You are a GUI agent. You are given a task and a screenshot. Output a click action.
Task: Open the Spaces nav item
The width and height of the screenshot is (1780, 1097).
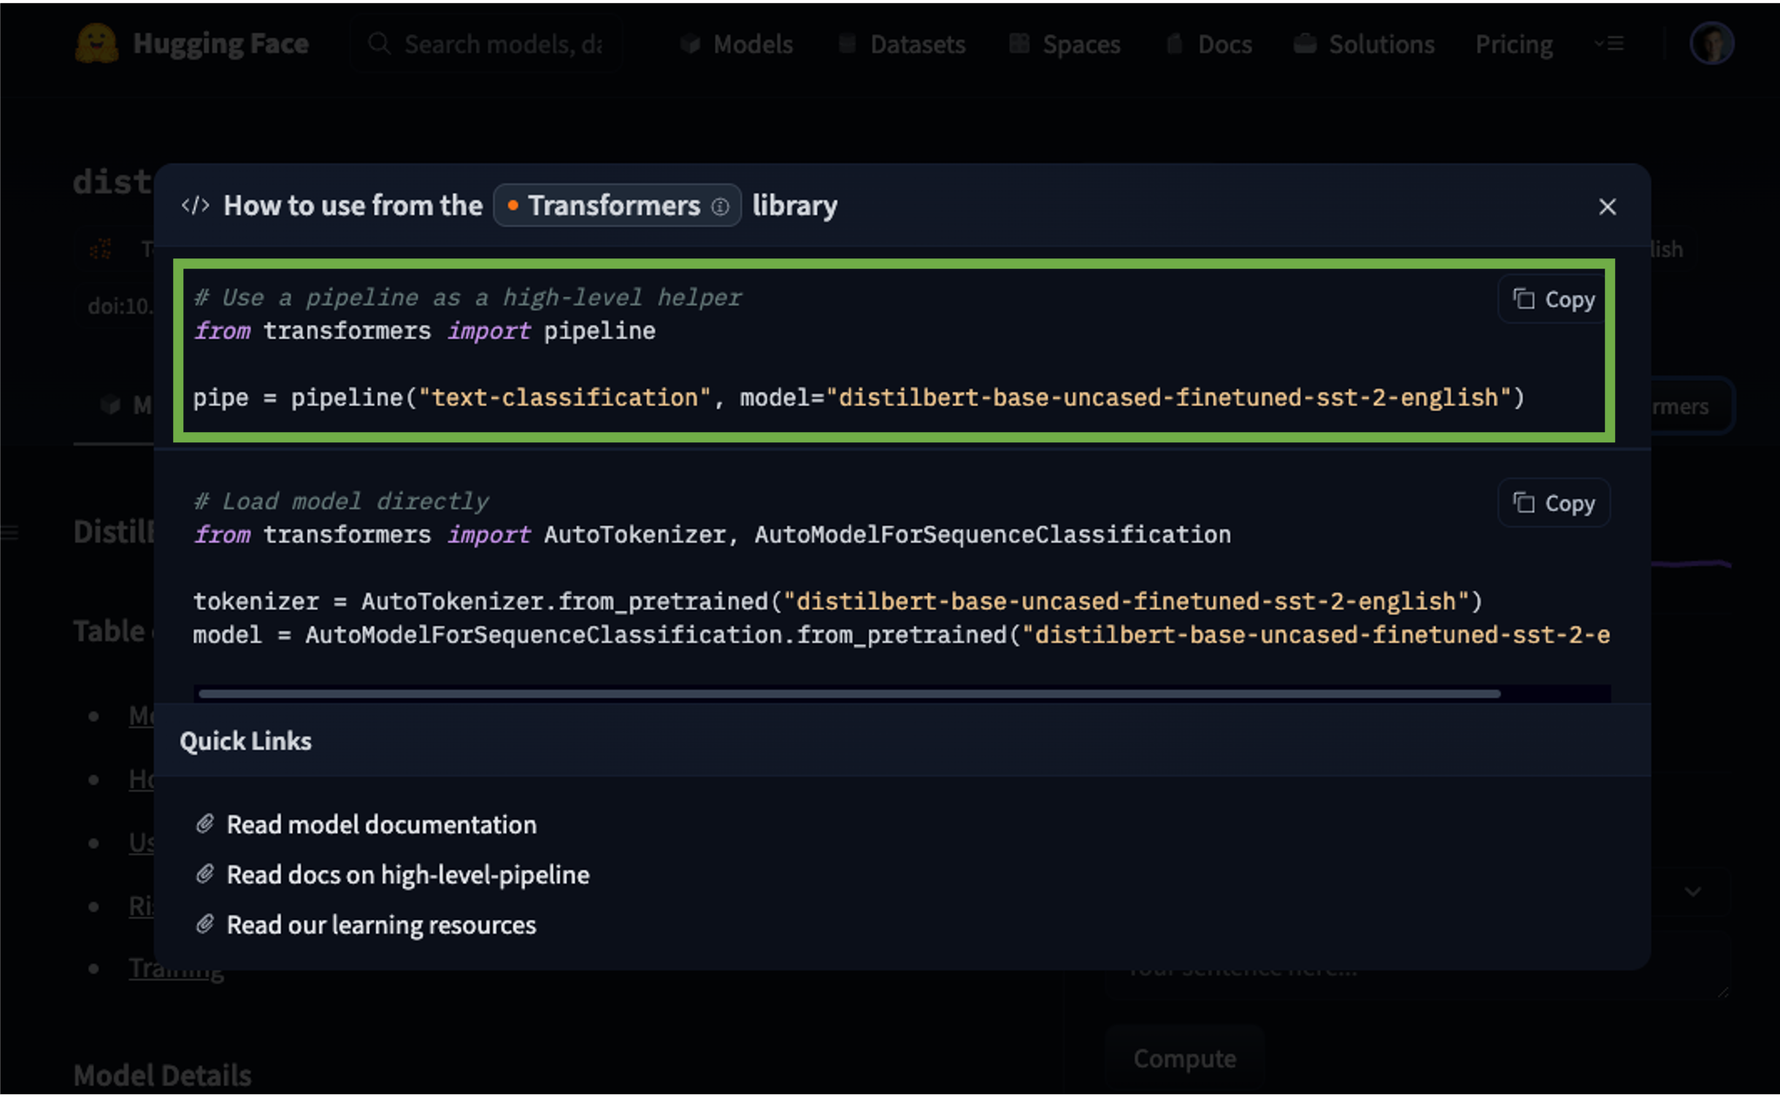coord(1065,45)
